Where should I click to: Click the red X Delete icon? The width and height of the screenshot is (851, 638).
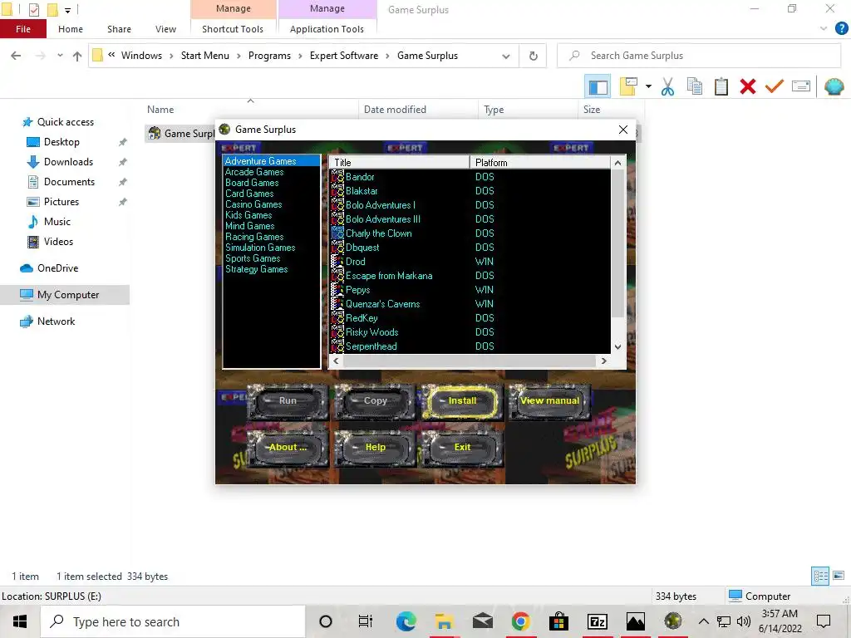[747, 86]
